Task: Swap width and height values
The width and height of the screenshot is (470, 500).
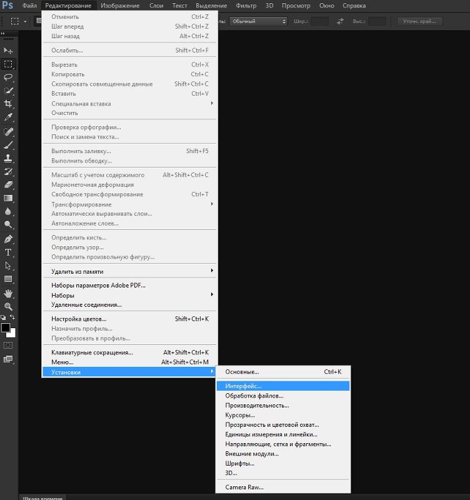Action: (340, 21)
